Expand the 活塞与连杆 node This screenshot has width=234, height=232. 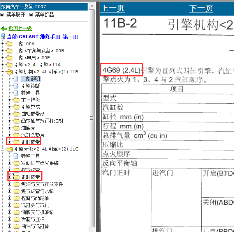click(x=9, y=219)
